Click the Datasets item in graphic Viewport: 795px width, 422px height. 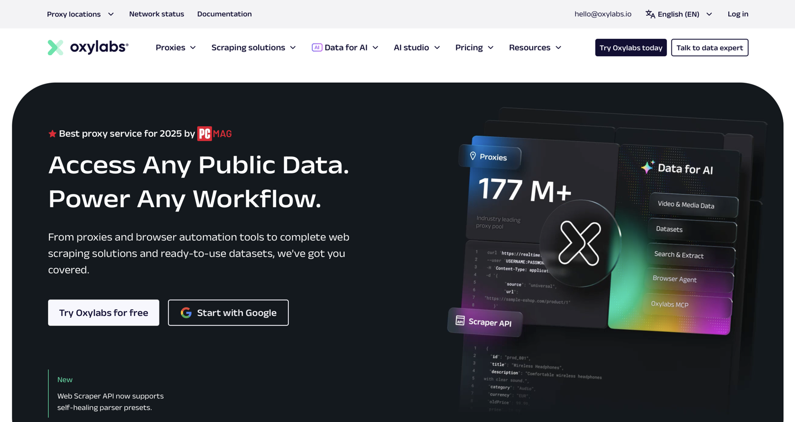(692, 230)
